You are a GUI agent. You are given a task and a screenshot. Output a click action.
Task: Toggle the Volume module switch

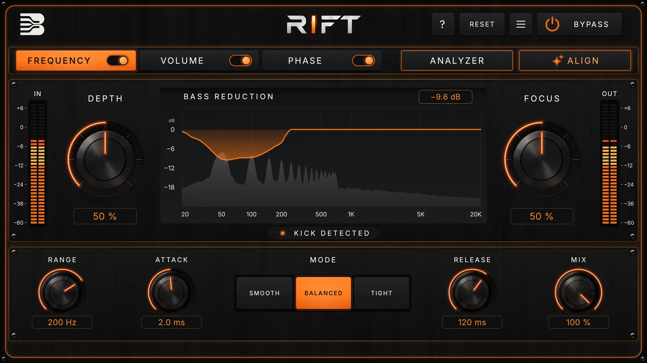pyautogui.click(x=241, y=60)
